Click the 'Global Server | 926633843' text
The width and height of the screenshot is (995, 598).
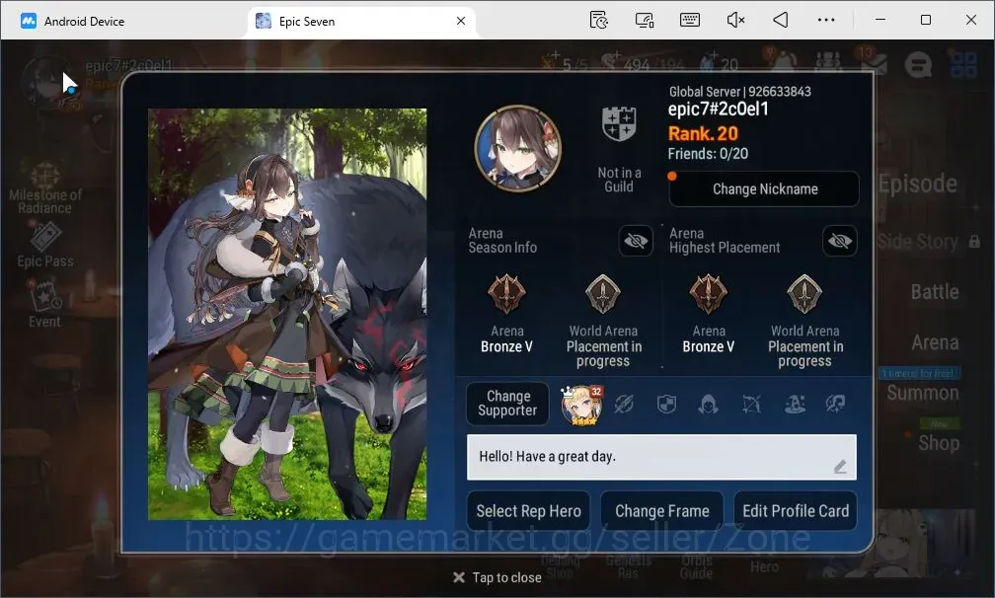(740, 92)
